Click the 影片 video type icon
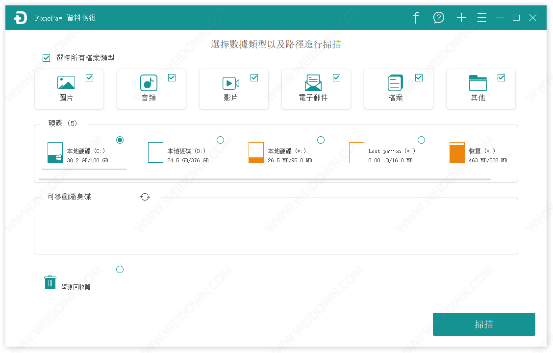The width and height of the screenshot is (553, 353). pos(230,83)
